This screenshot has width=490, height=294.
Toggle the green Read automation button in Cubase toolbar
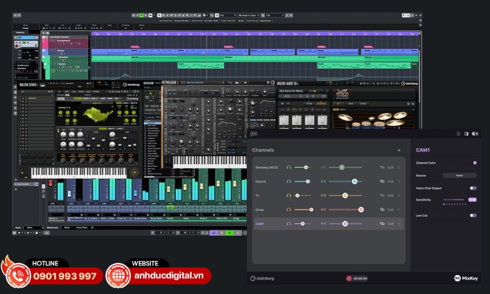142,15
